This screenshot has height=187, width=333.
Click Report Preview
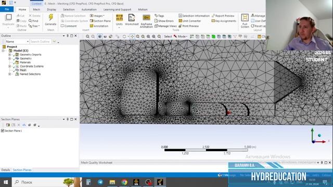[x=223, y=16]
